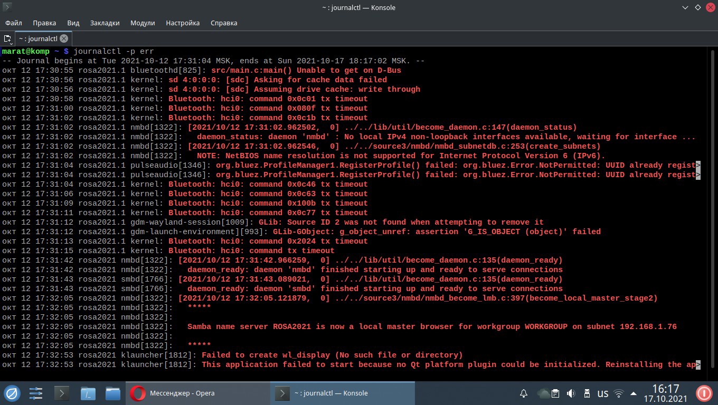Screen dimensions: 718x405
Task: Open the Справка menu
Action: tap(224, 23)
